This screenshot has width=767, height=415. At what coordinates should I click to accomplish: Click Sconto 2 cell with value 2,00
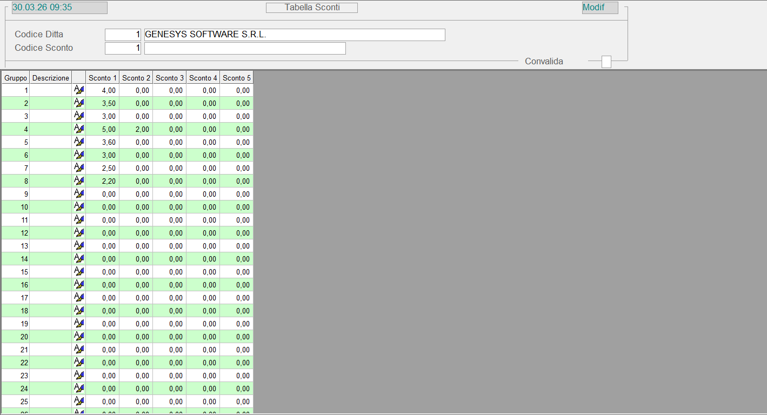tap(136, 129)
